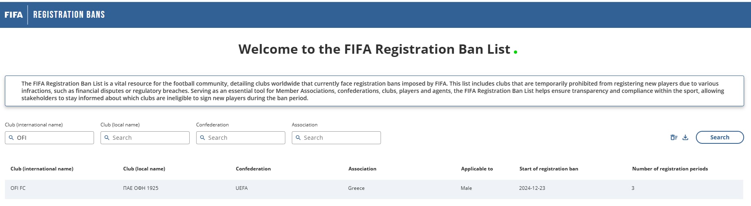The image size is (751, 206).
Task: Click the clear filters trash icon
Action: tap(674, 137)
